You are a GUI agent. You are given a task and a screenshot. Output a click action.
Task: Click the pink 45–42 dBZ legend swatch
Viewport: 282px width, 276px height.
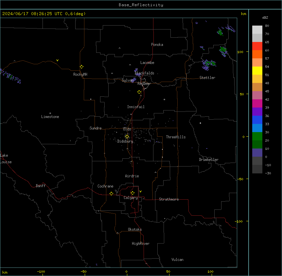(x=257, y=95)
